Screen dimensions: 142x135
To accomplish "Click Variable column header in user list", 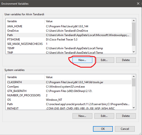I will tap(25, 21).
